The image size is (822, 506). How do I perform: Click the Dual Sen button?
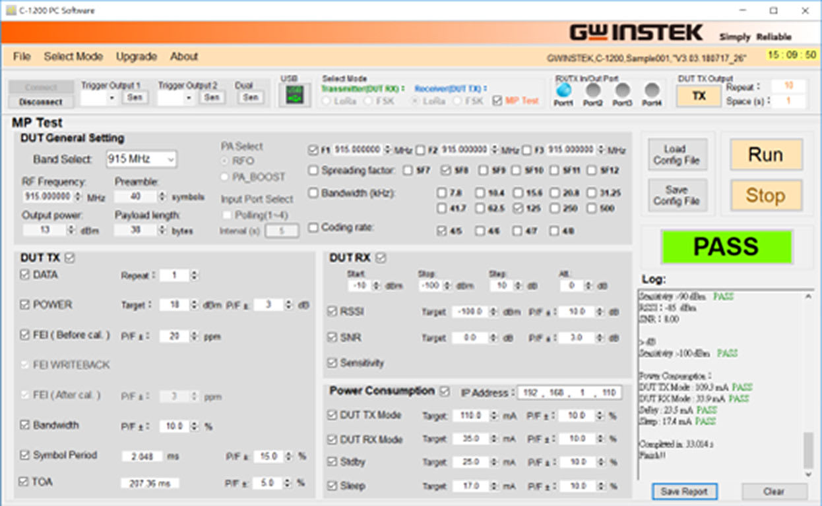tap(249, 98)
